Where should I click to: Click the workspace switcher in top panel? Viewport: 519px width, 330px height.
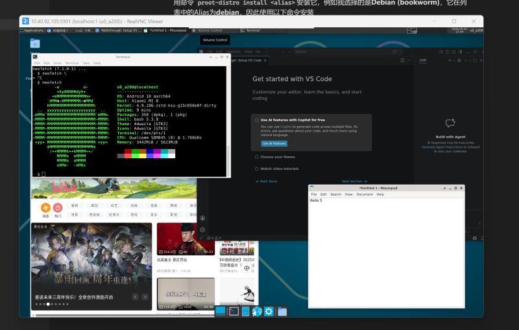coord(412,30)
